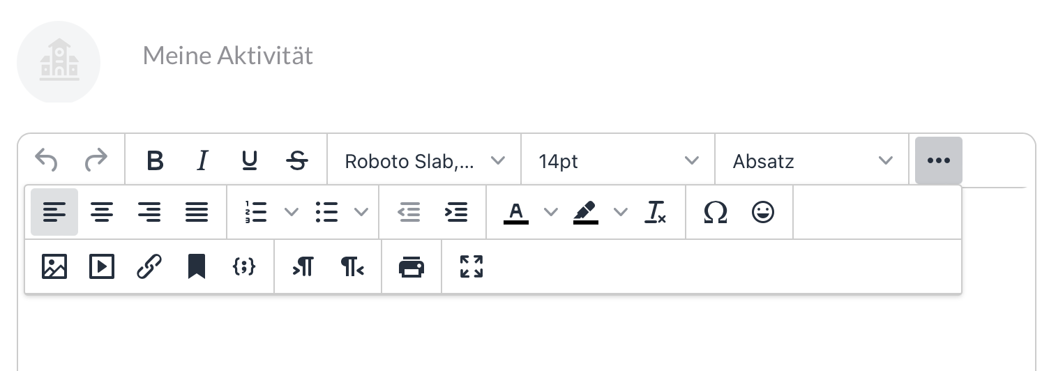Click the Meine Aktivität title field

click(x=228, y=55)
